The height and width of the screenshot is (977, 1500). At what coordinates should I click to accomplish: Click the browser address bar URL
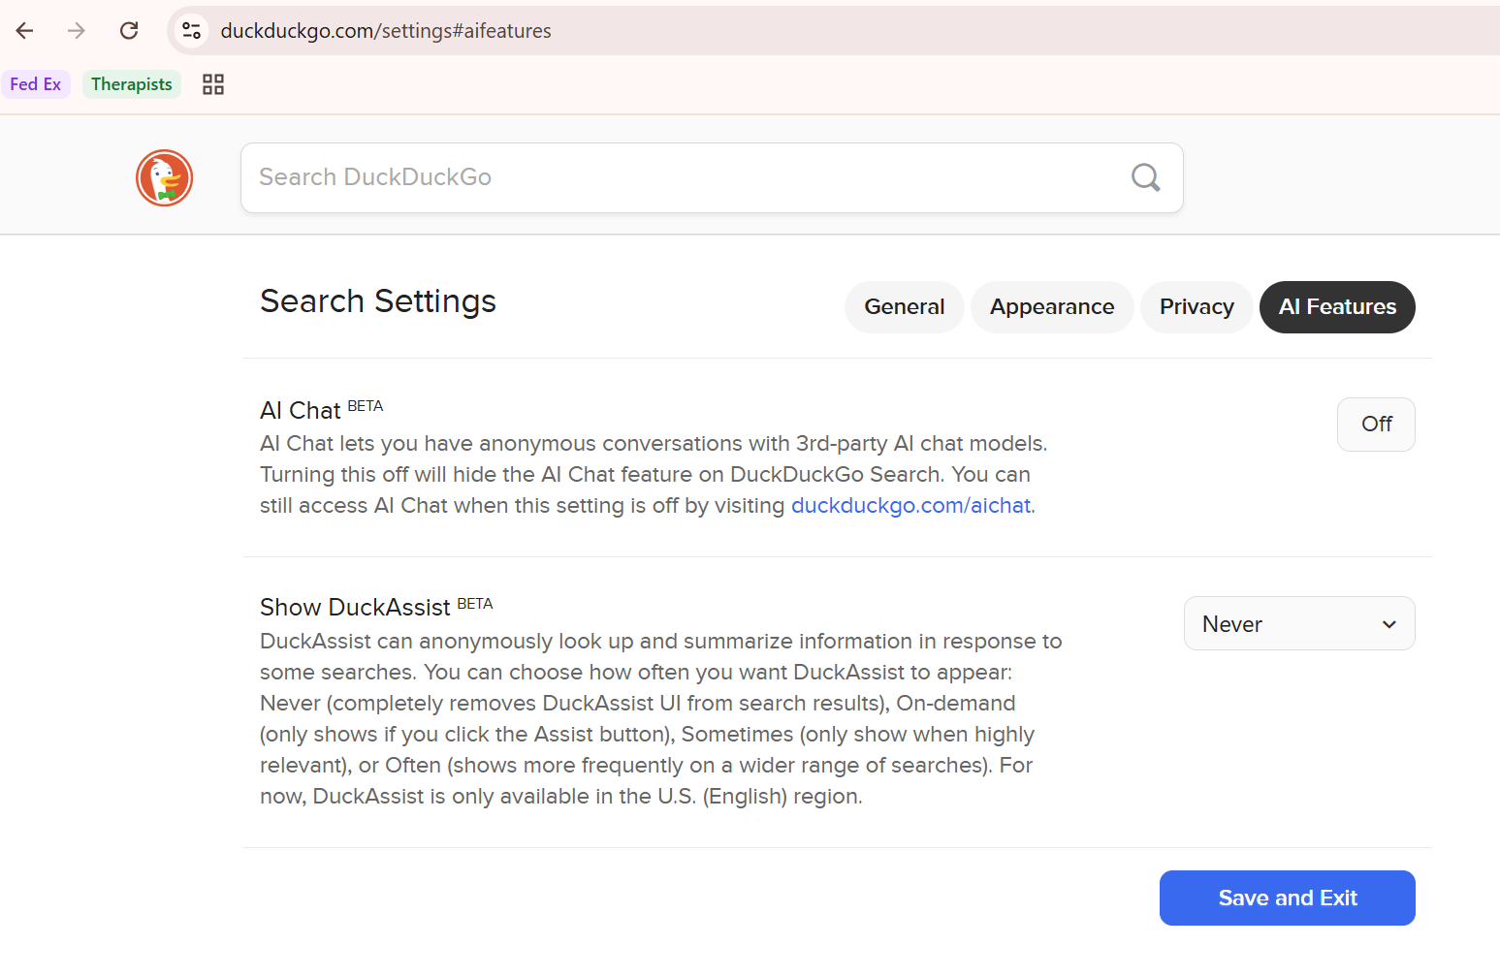(x=386, y=31)
